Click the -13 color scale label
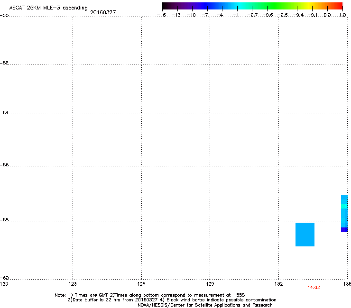This screenshot has height=308, width=351. tap(176, 15)
